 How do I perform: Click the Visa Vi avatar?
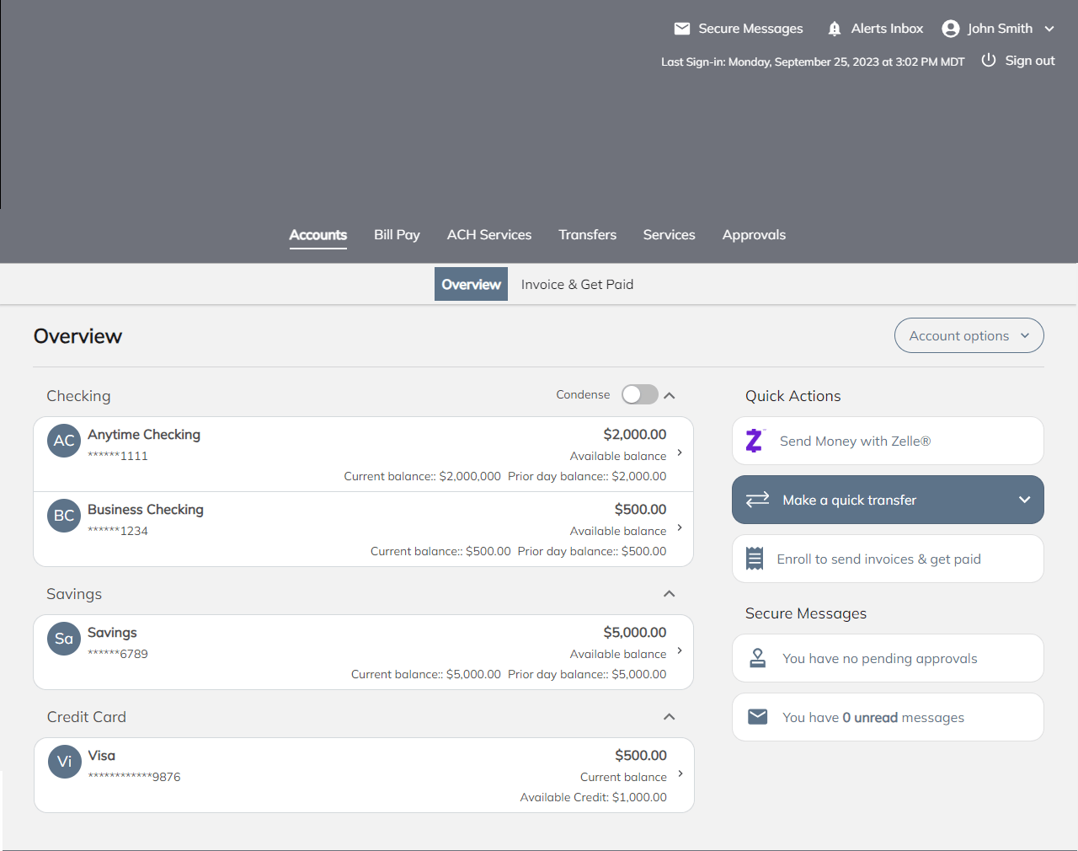64,762
